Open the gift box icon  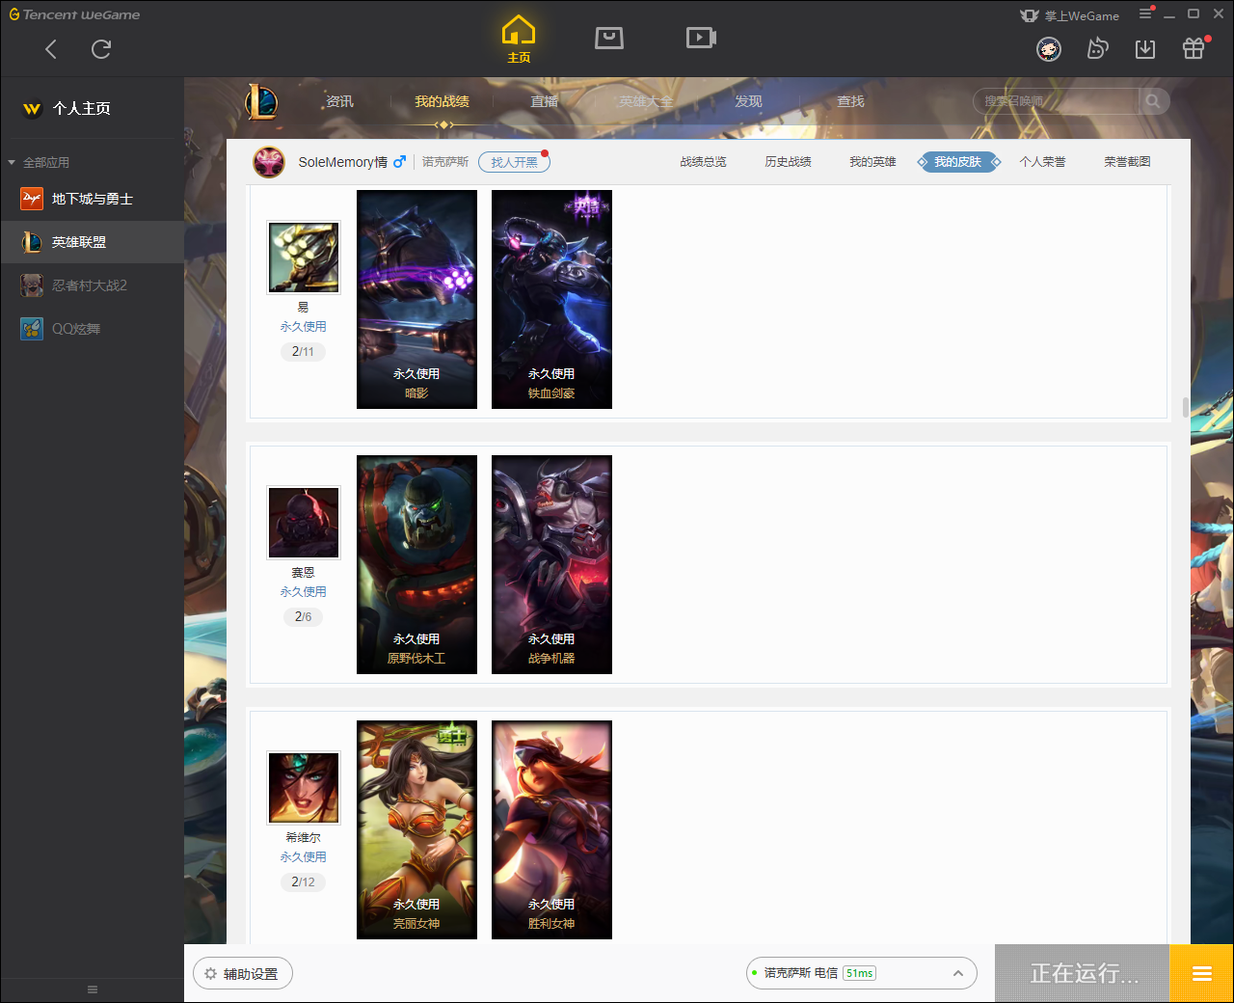point(1194,48)
